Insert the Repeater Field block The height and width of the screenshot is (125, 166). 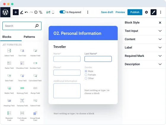(9, 113)
